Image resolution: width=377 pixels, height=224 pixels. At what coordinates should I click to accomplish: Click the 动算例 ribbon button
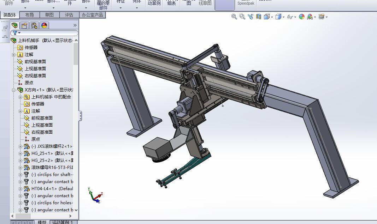pos(154,3)
